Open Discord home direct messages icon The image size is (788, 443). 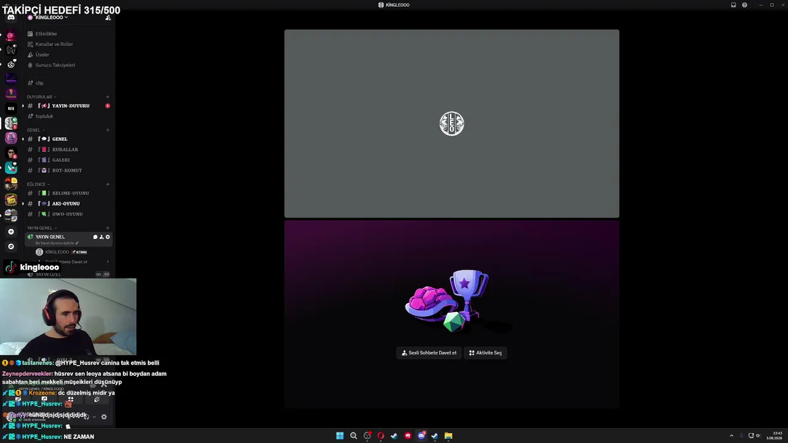[x=10, y=17]
